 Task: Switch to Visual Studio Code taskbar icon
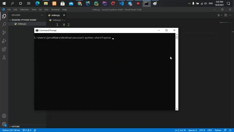click(x=121, y=3)
